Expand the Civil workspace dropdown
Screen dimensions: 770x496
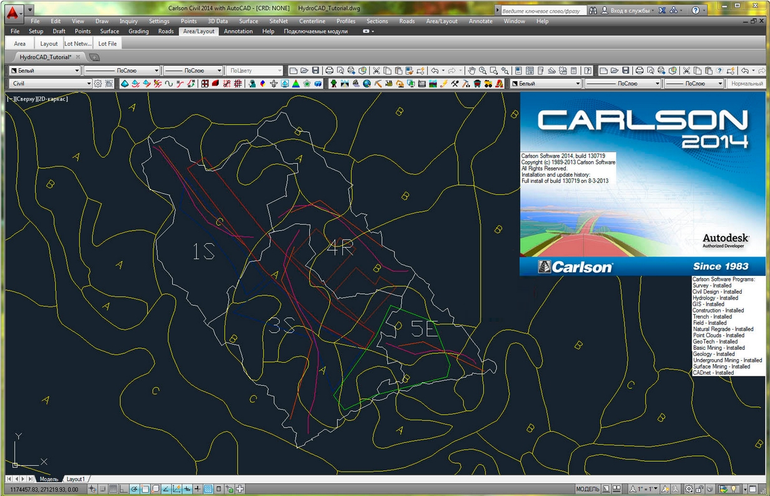coord(51,83)
